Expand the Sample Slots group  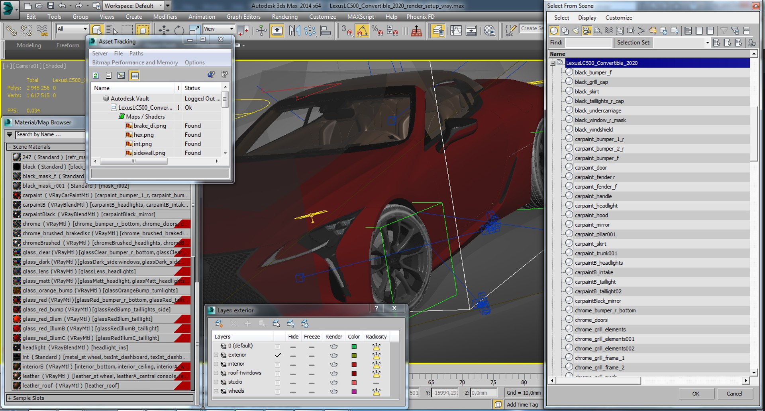click(10, 398)
